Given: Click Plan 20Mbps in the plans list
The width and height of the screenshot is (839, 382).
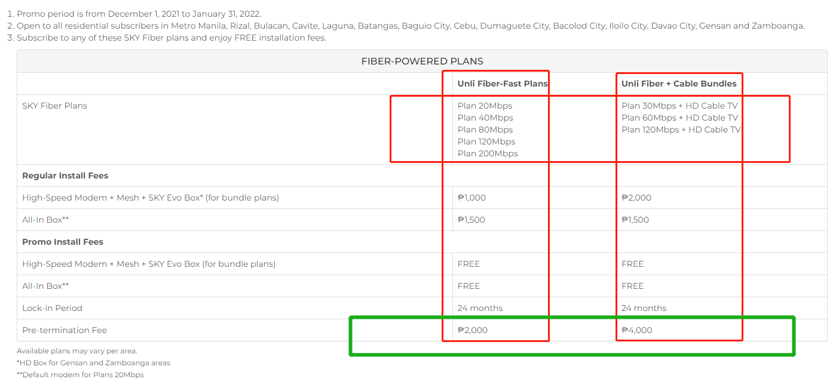Looking at the screenshot, I should coord(485,106).
